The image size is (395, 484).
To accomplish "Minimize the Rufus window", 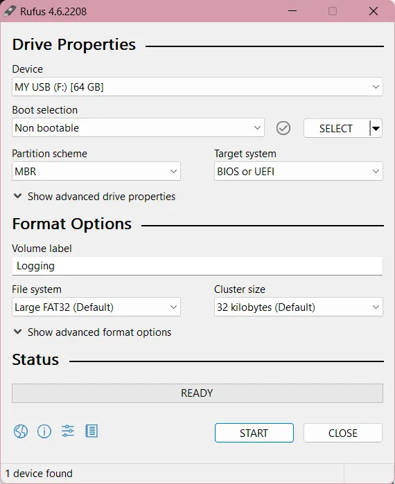I will point(292,11).
